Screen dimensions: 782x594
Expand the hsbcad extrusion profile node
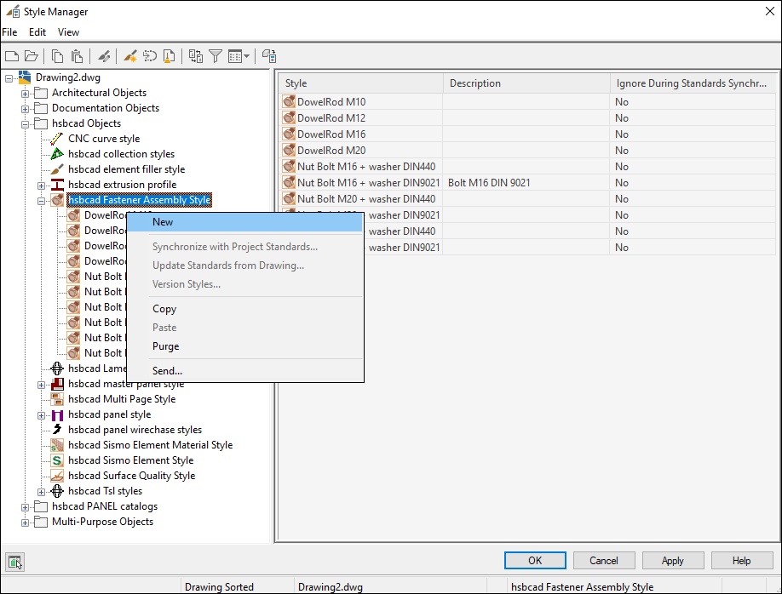pos(42,186)
